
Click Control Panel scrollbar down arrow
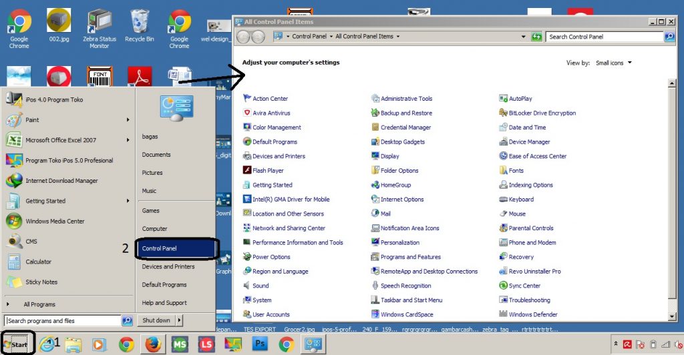click(672, 316)
